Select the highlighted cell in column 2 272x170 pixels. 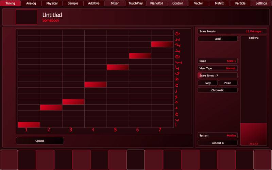51,107
